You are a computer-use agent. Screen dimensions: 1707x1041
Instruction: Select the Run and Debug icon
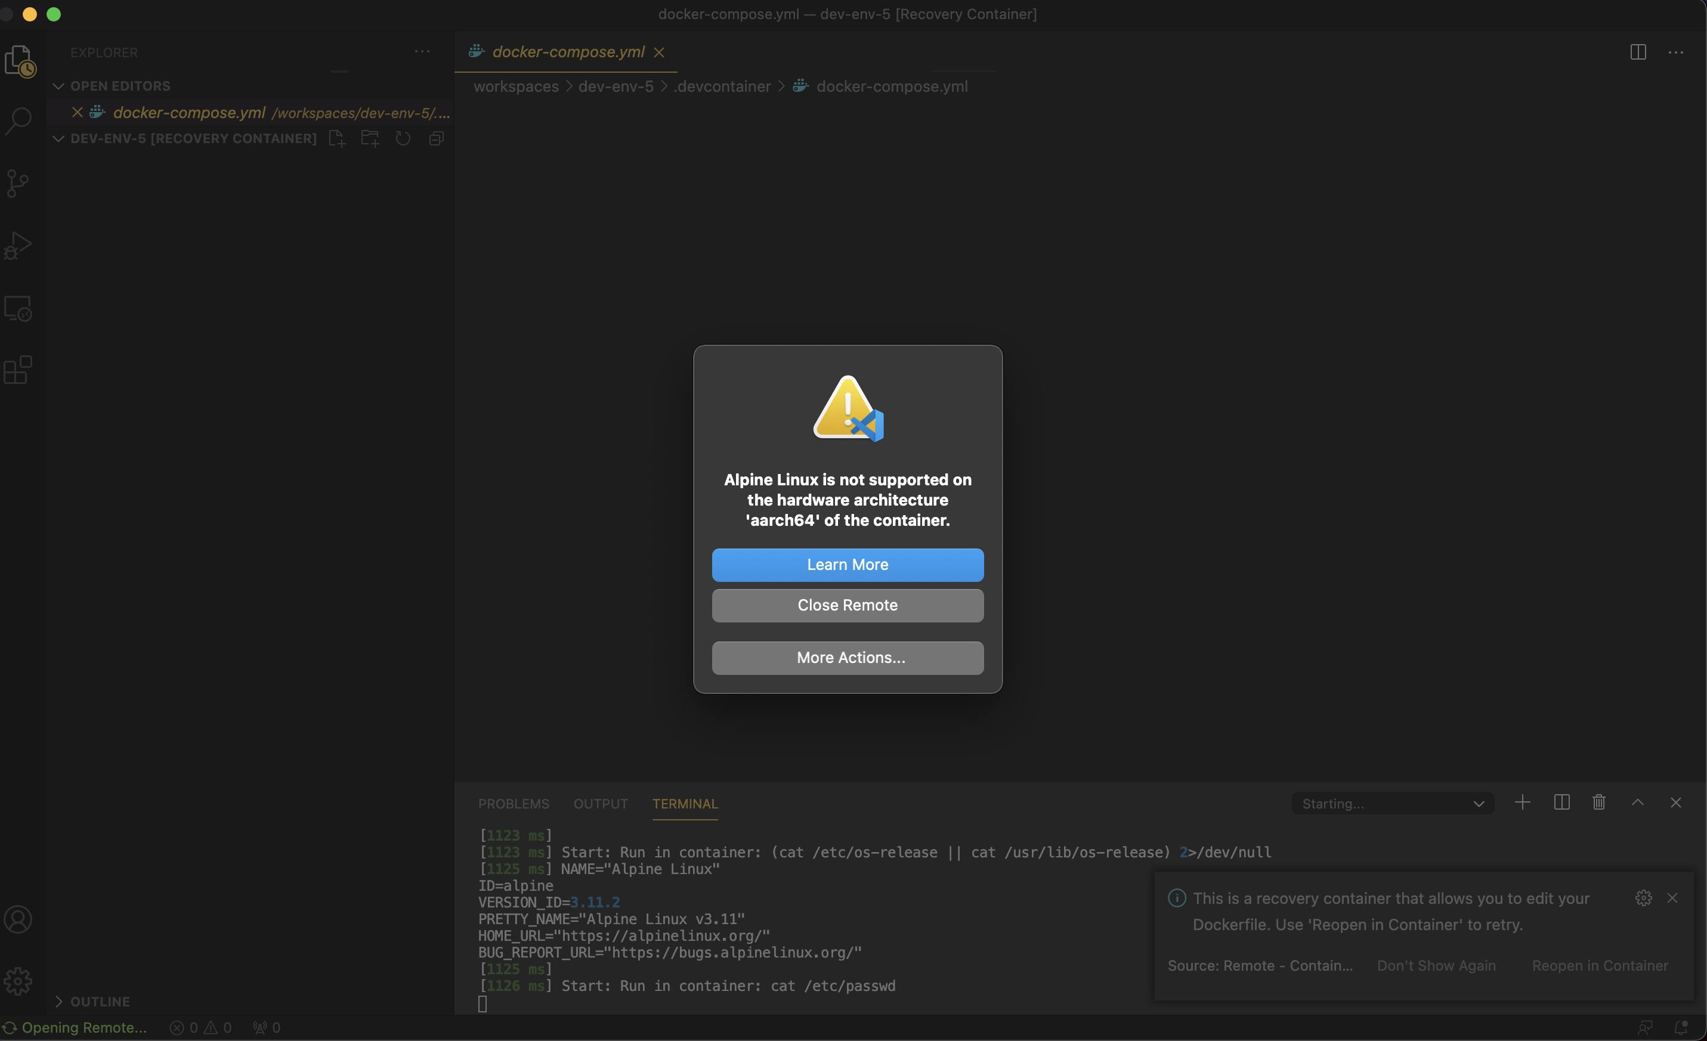(x=18, y=244)
